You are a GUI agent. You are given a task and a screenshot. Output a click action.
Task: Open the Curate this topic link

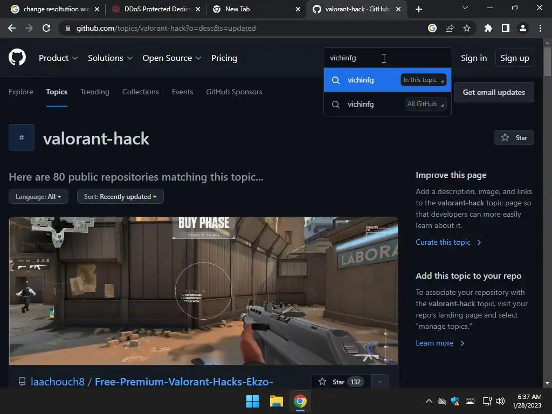click(448, 242)
